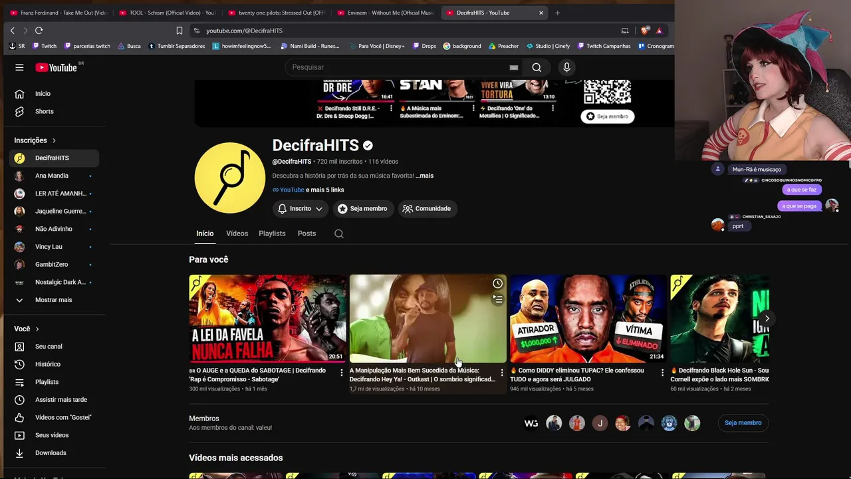Expand channel description with ...mais

tap(425, 176)
